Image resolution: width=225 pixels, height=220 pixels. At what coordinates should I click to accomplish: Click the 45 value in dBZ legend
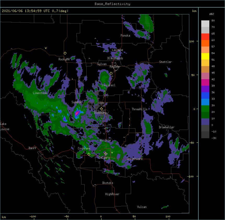[213, 73]
